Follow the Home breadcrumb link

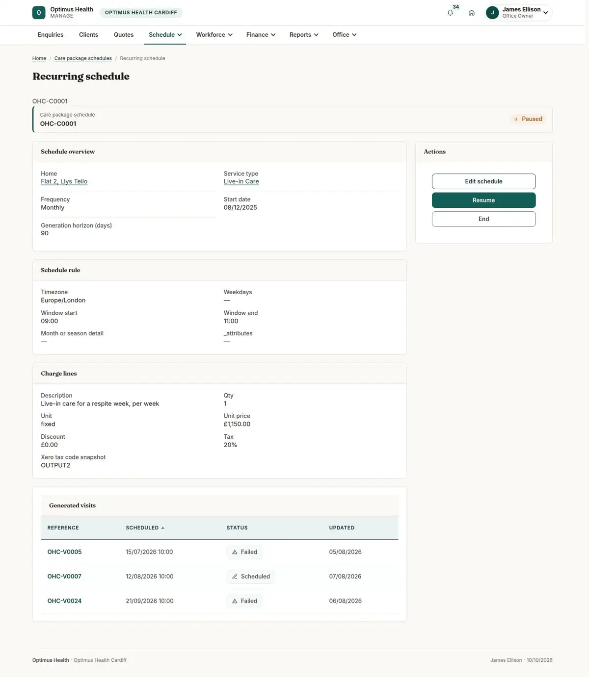(39, 58)
